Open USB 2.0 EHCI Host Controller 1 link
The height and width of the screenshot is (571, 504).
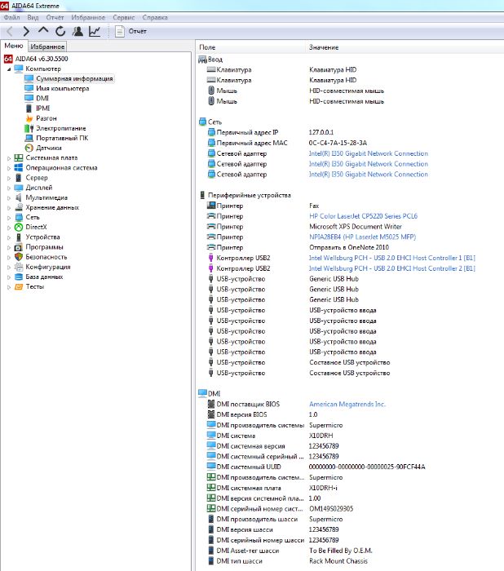click(391, 258)
